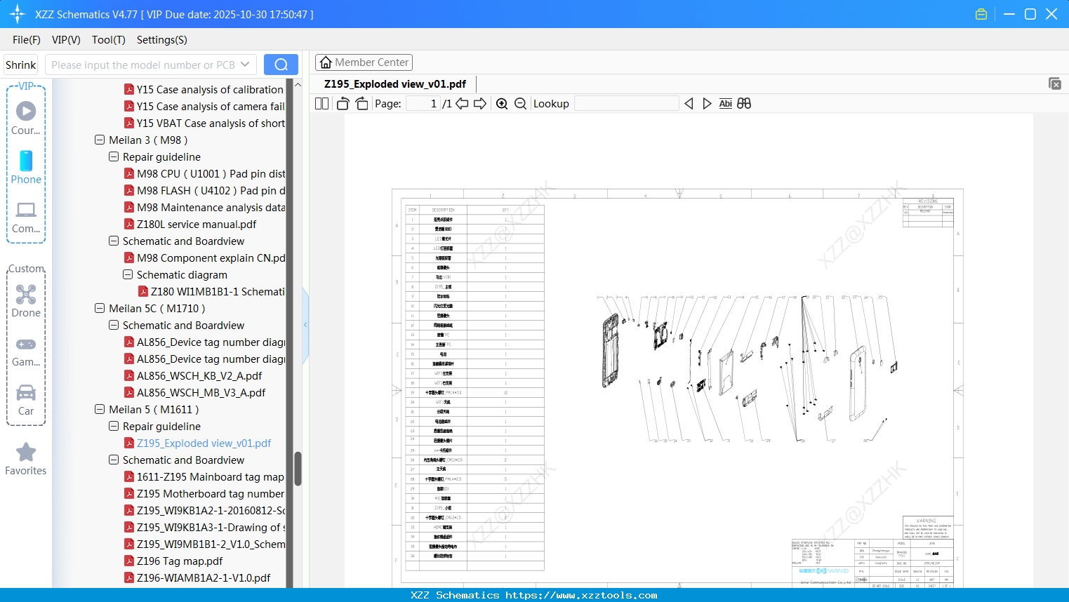Select the Drone category

26,301
